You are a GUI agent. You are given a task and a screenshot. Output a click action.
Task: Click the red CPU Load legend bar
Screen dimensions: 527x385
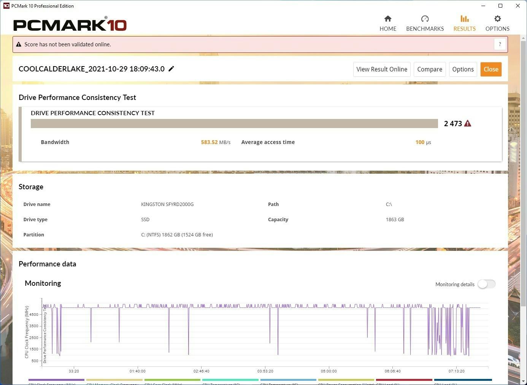point(404,380)
